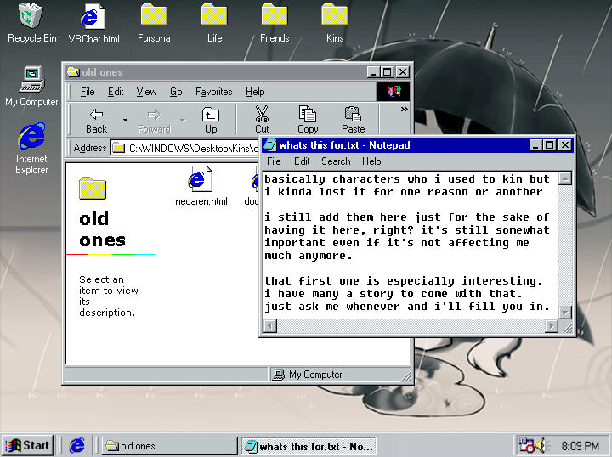Open Notepad's Search menu
Image resolution: width=612 pixels, height=457 pixels.
tap(336, 161)
